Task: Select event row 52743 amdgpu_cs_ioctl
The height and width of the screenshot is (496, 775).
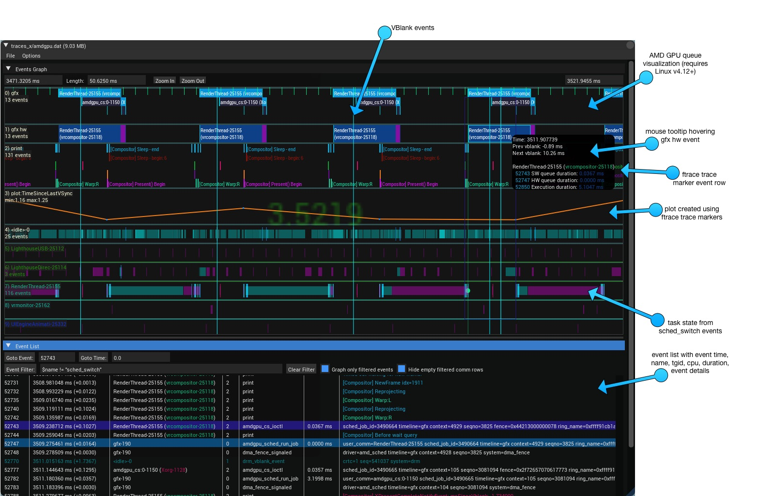Action: click(310, 426)
